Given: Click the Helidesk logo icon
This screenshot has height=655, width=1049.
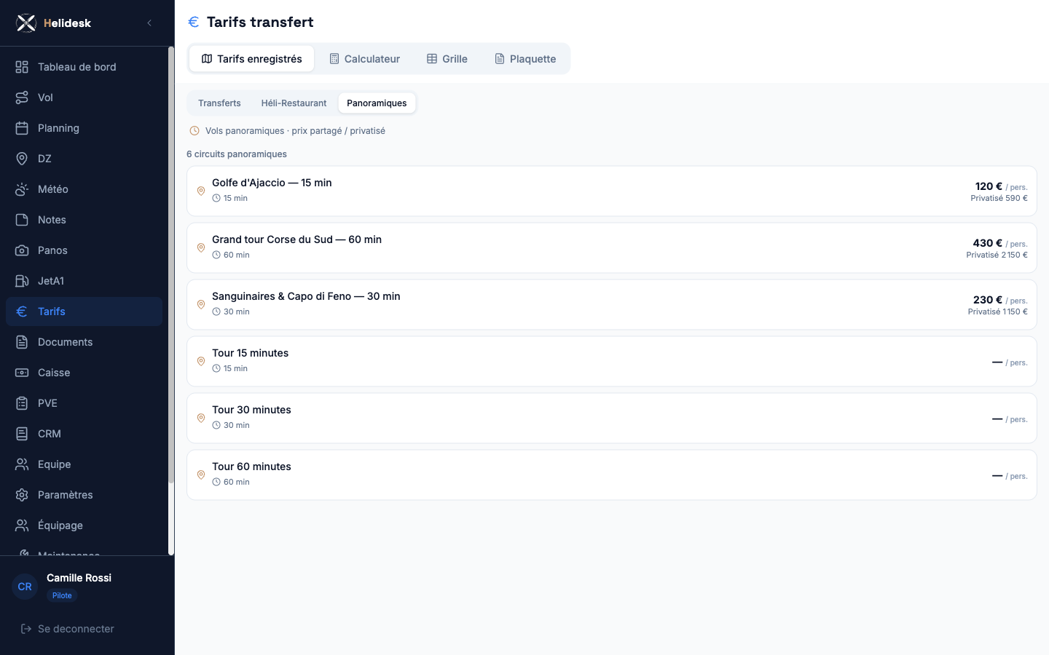Looking at the screenshot, I should point(26,23).
